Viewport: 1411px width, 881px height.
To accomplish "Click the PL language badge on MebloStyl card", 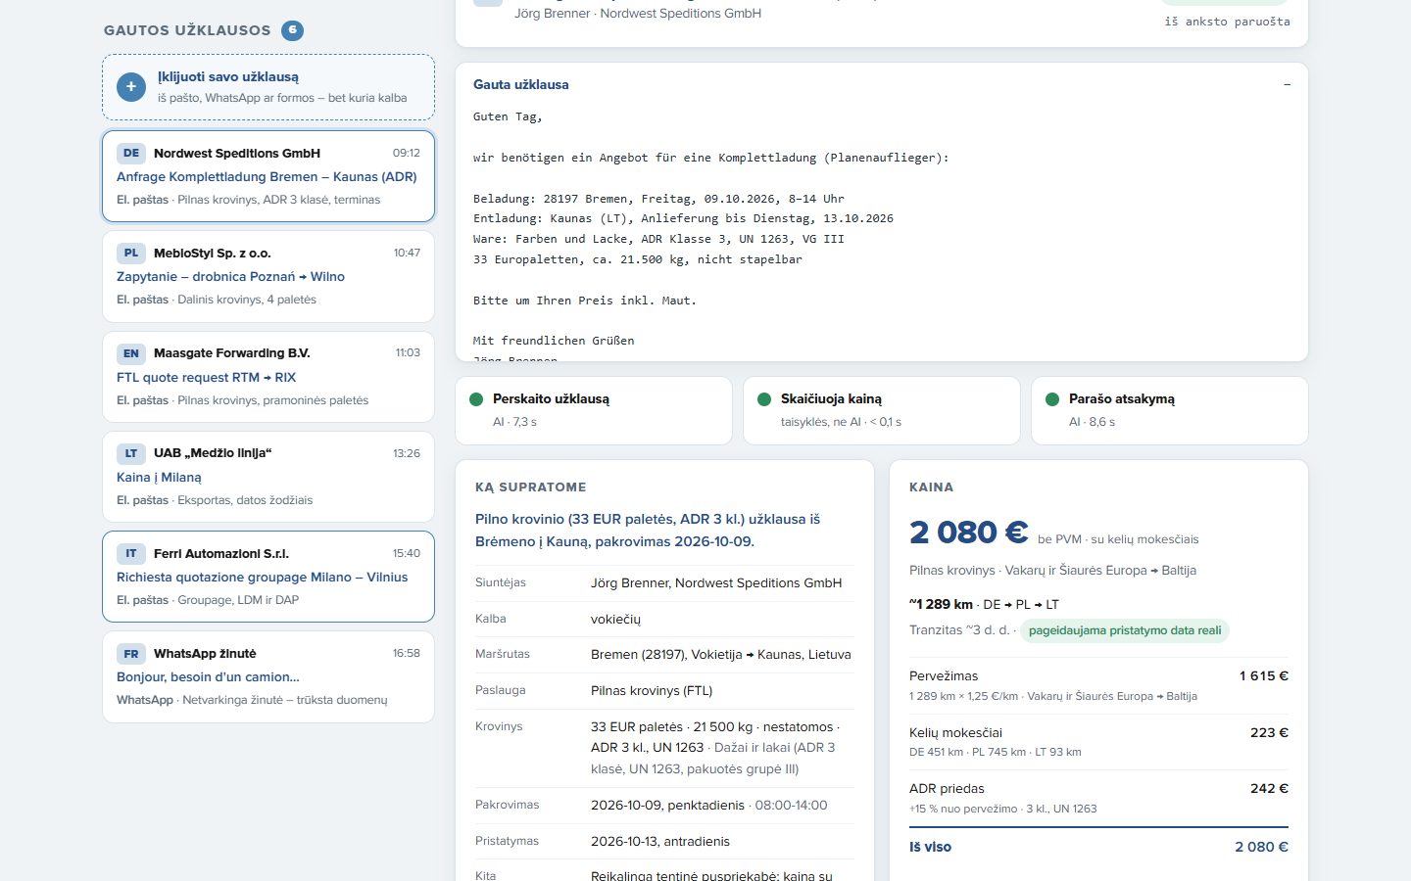I will click(131, 253).
